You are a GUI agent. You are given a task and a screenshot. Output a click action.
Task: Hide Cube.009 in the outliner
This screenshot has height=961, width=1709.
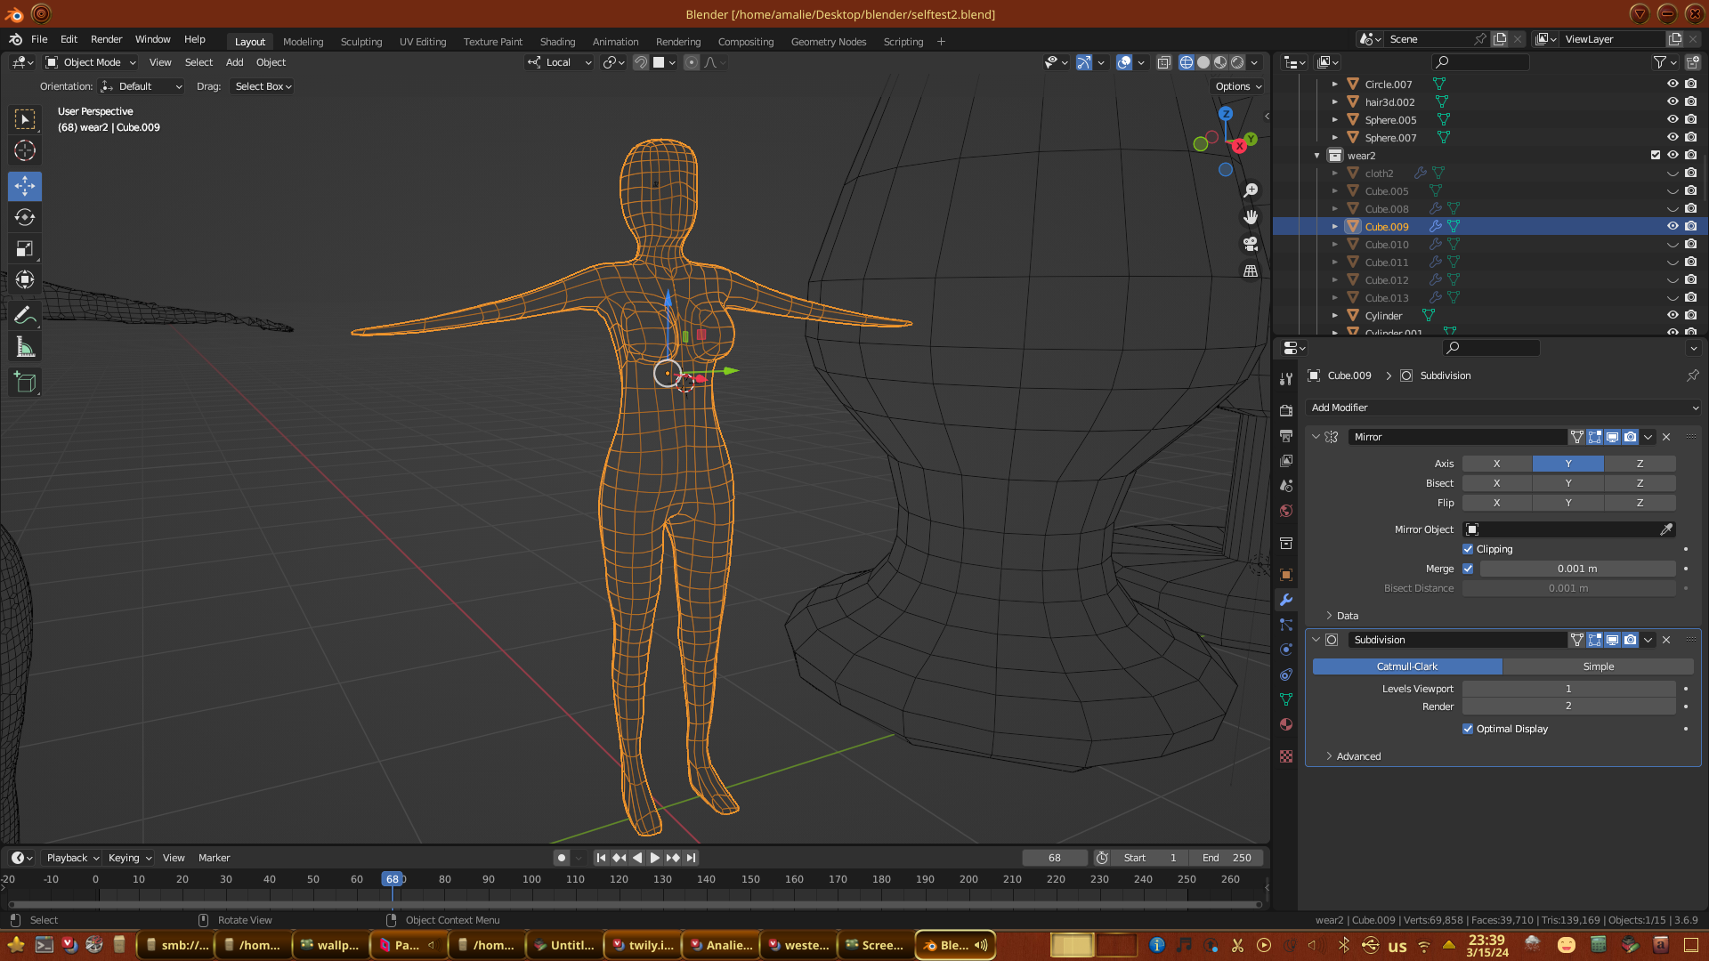tap(1673, 226)
